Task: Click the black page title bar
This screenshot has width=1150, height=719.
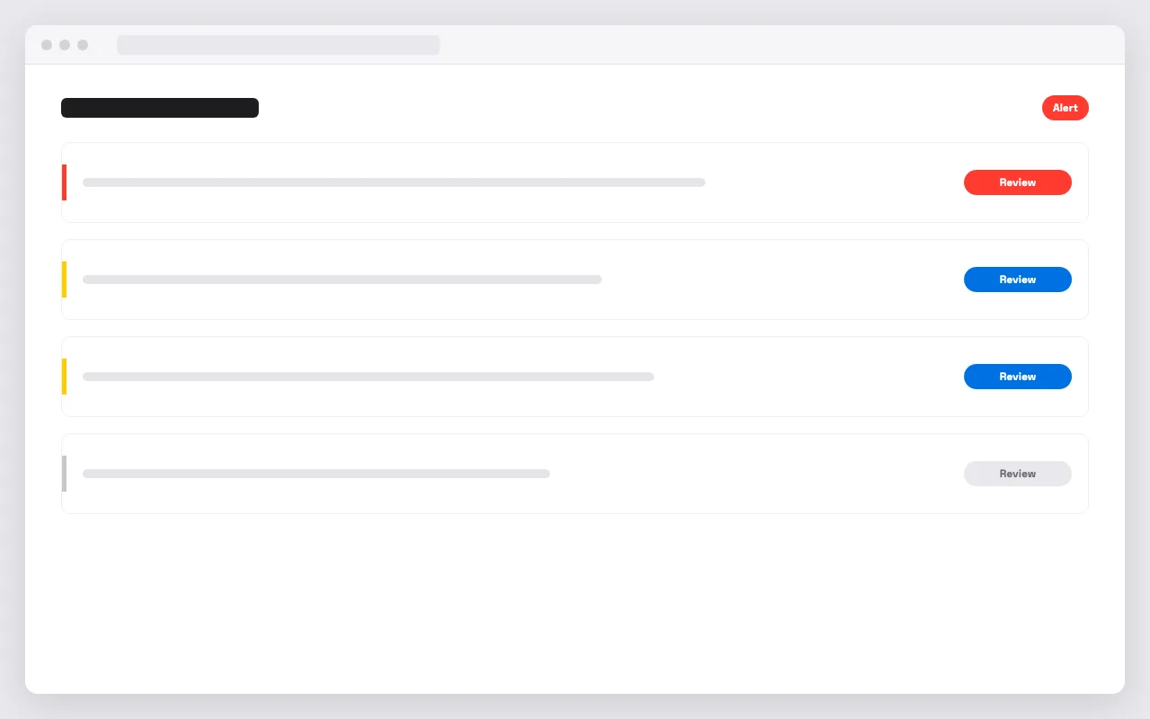Action: 160,108
